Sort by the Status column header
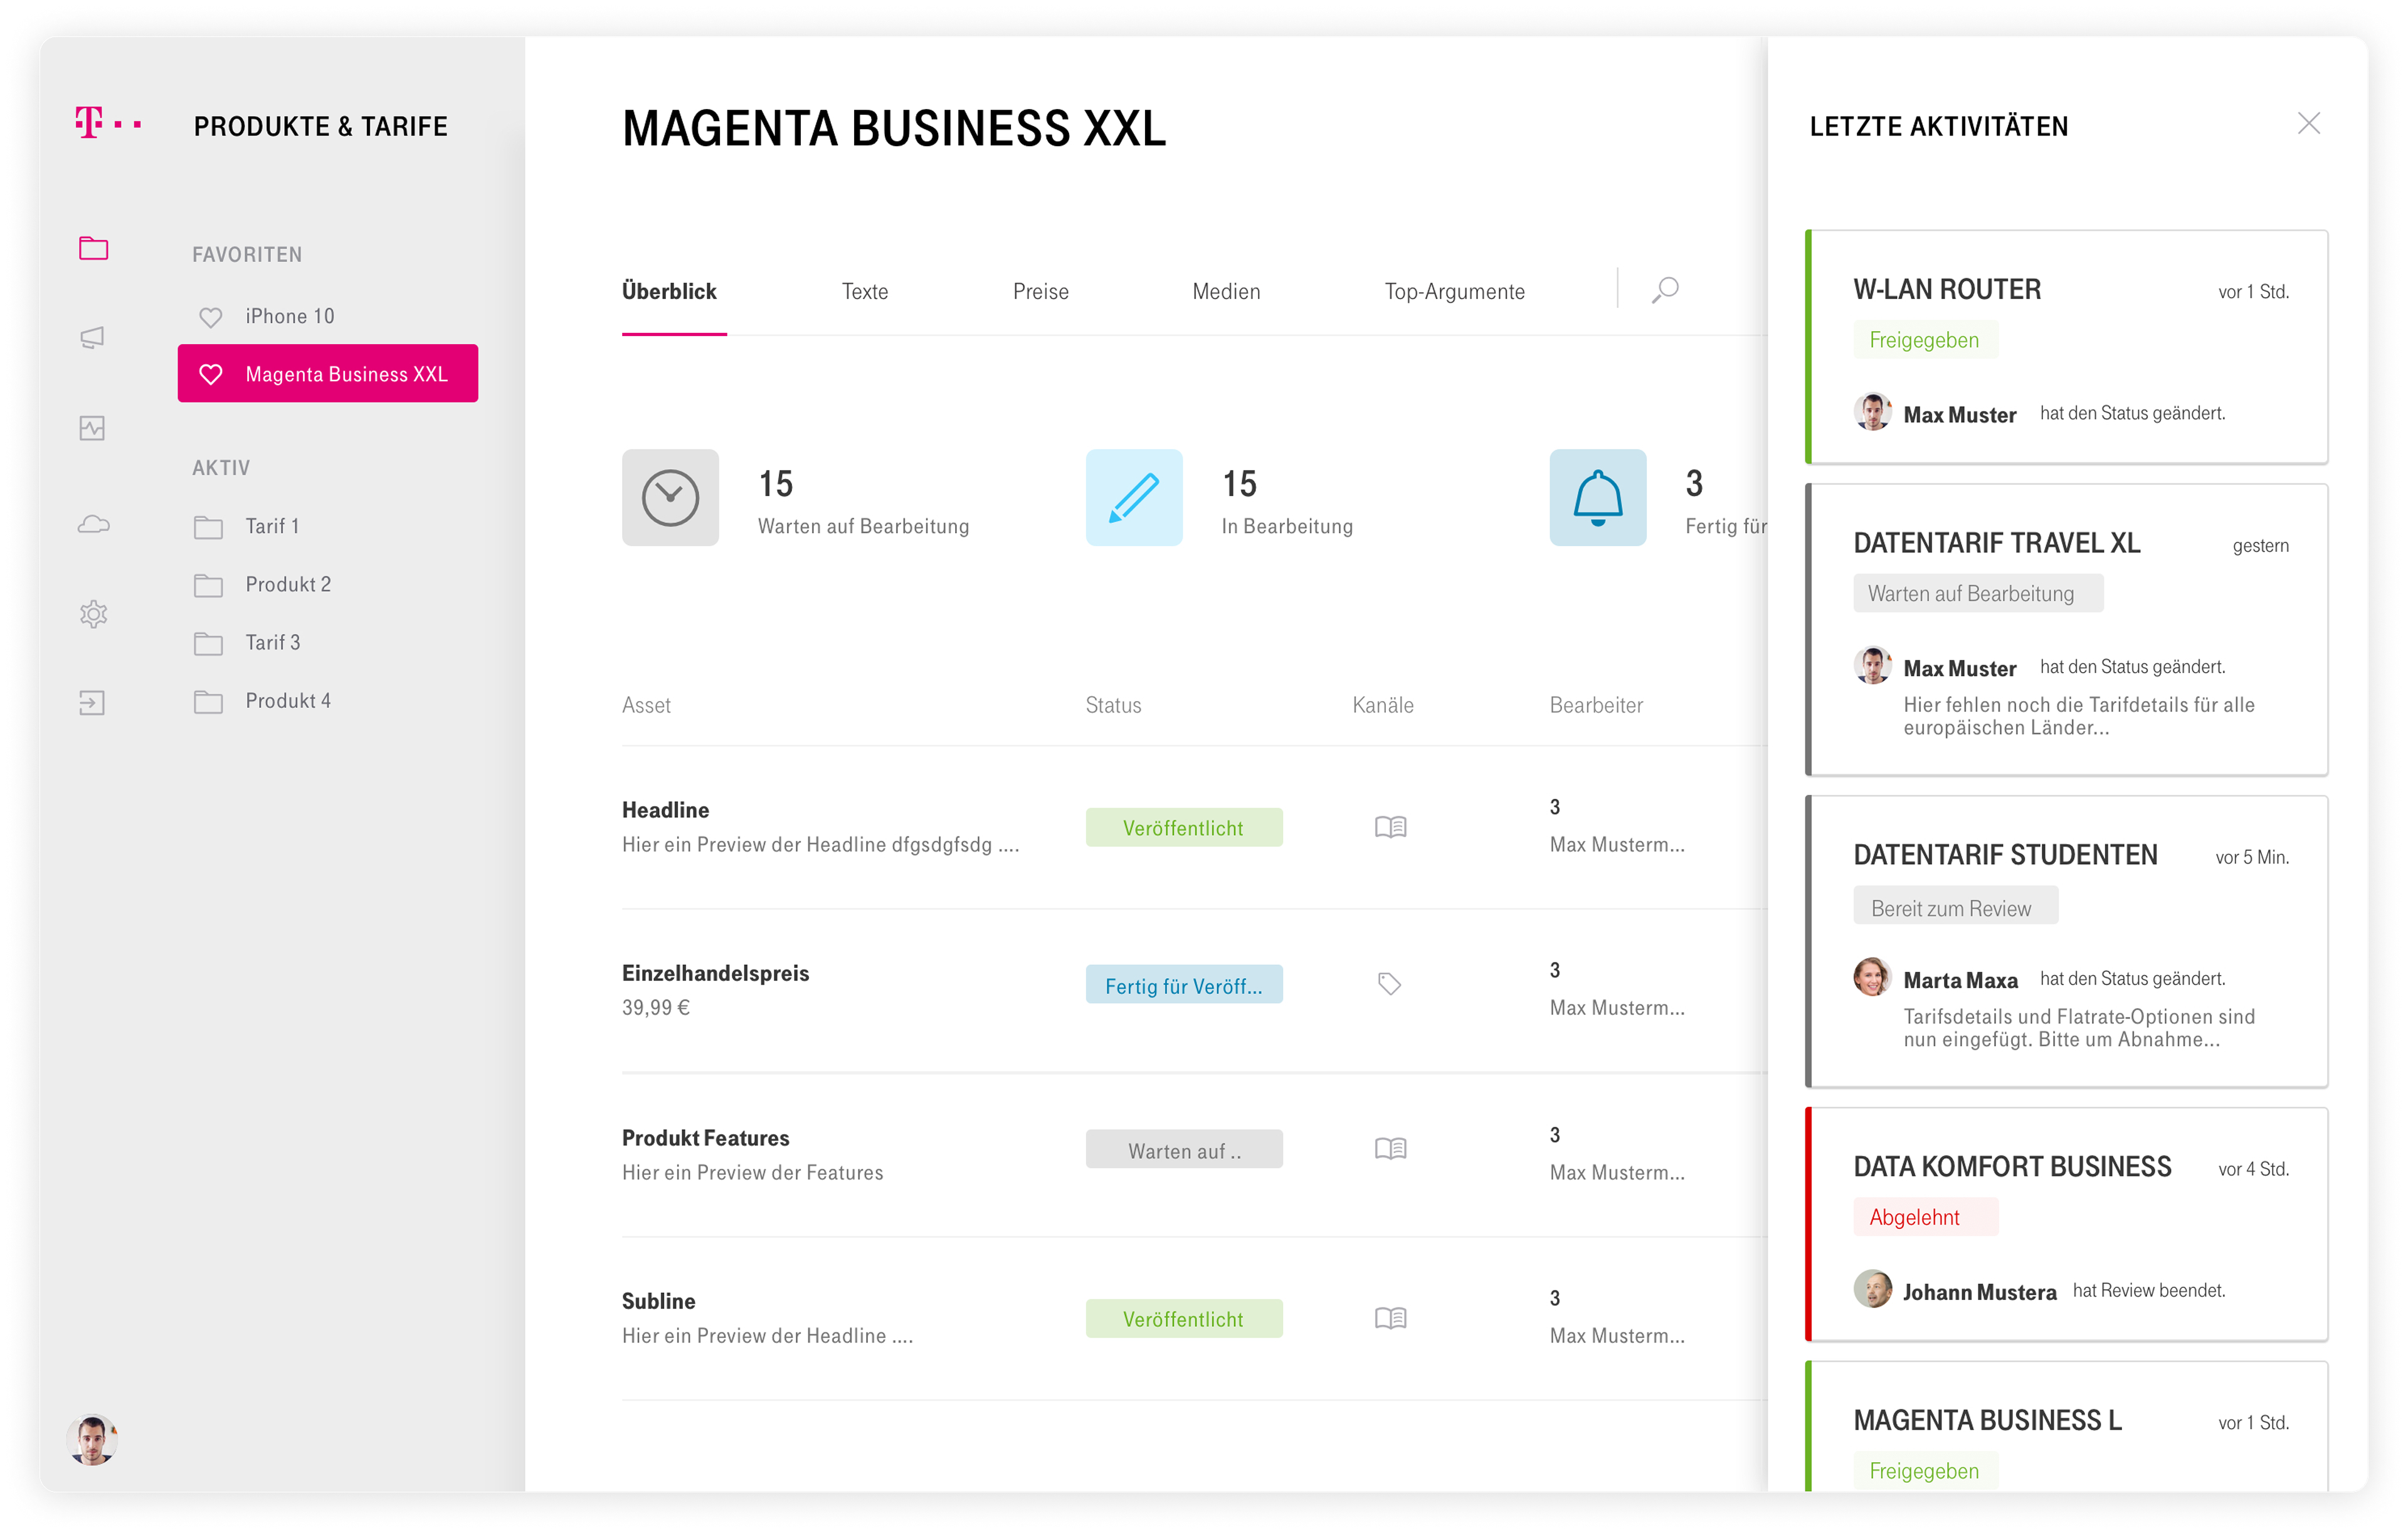The width and height of the screenshot is (2408, 1535). tap(1113, 705)
